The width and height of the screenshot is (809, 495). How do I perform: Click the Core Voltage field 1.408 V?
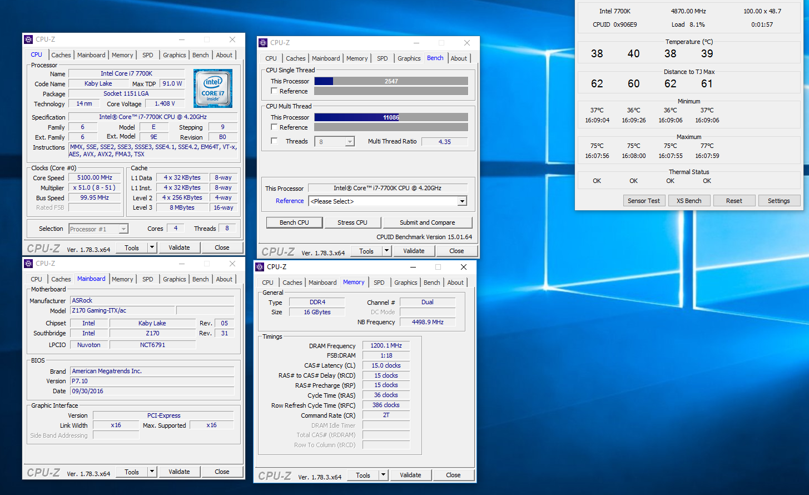[x=165, y=103]
